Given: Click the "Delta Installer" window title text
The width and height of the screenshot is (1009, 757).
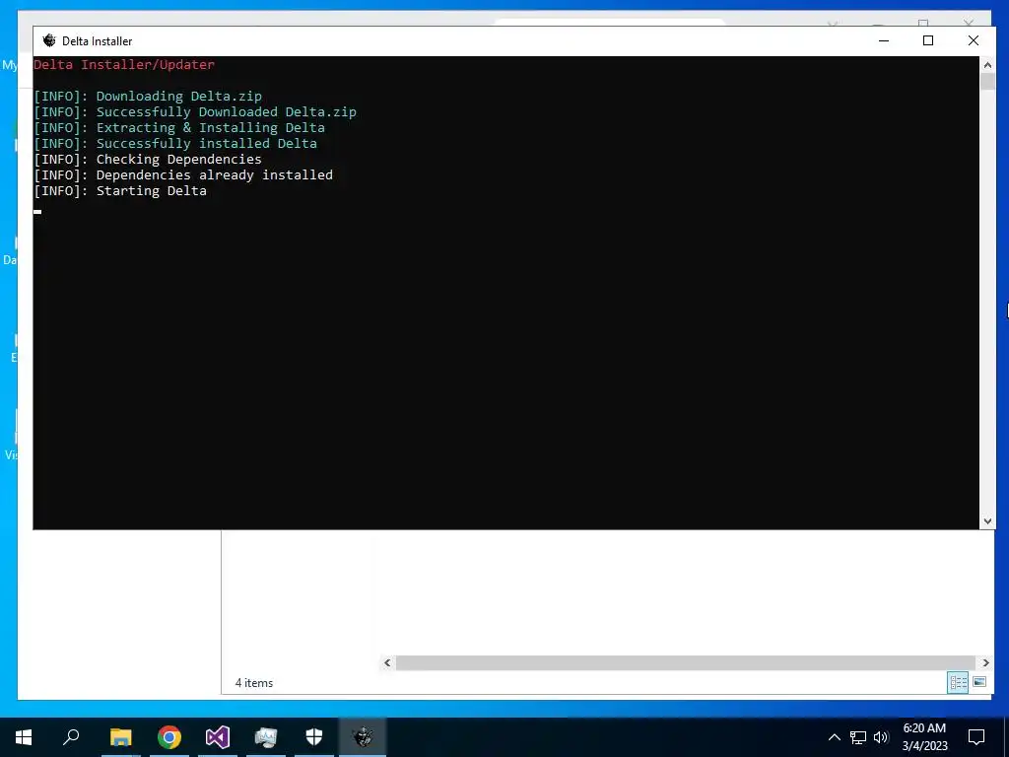Looking at the screenshot, I should click(x=98, y=41).
